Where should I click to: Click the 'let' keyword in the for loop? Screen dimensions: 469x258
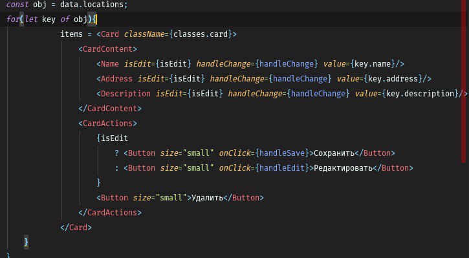pyautogui.click(x=31, y=19)
